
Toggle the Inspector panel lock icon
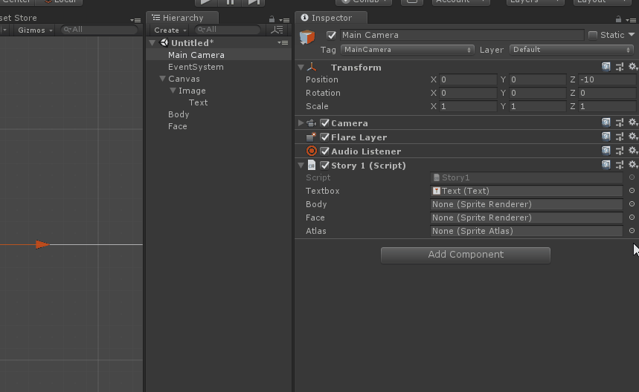618,19
